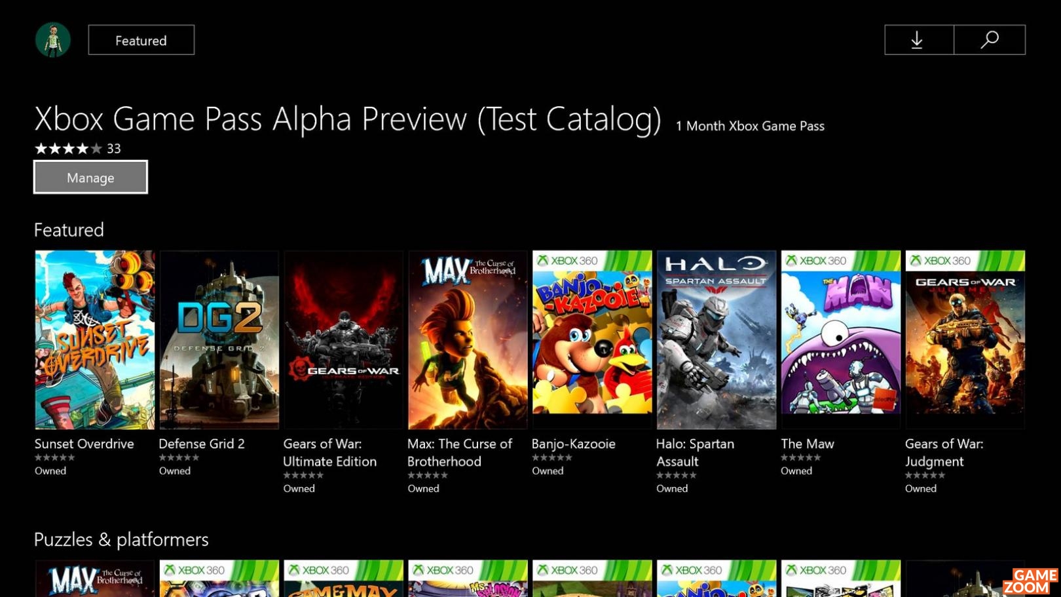Click the Manage button
The width and height of the screenshot is (1061, 597).
point(90,177)
